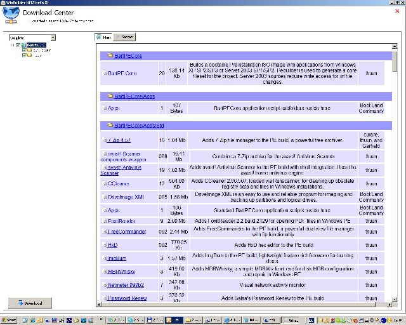
Task: Click the horizontal scrollbar right arrow
Action: (390, 305)
